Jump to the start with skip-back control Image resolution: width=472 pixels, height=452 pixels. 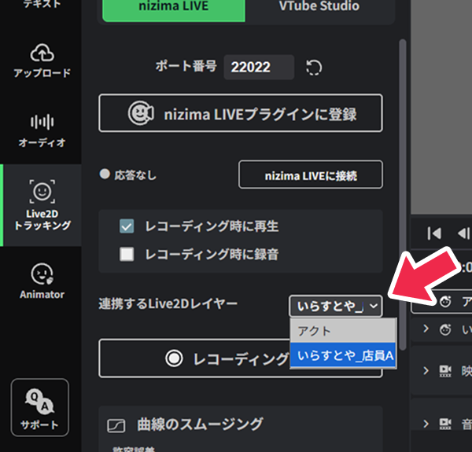click(x=433, y=233)
